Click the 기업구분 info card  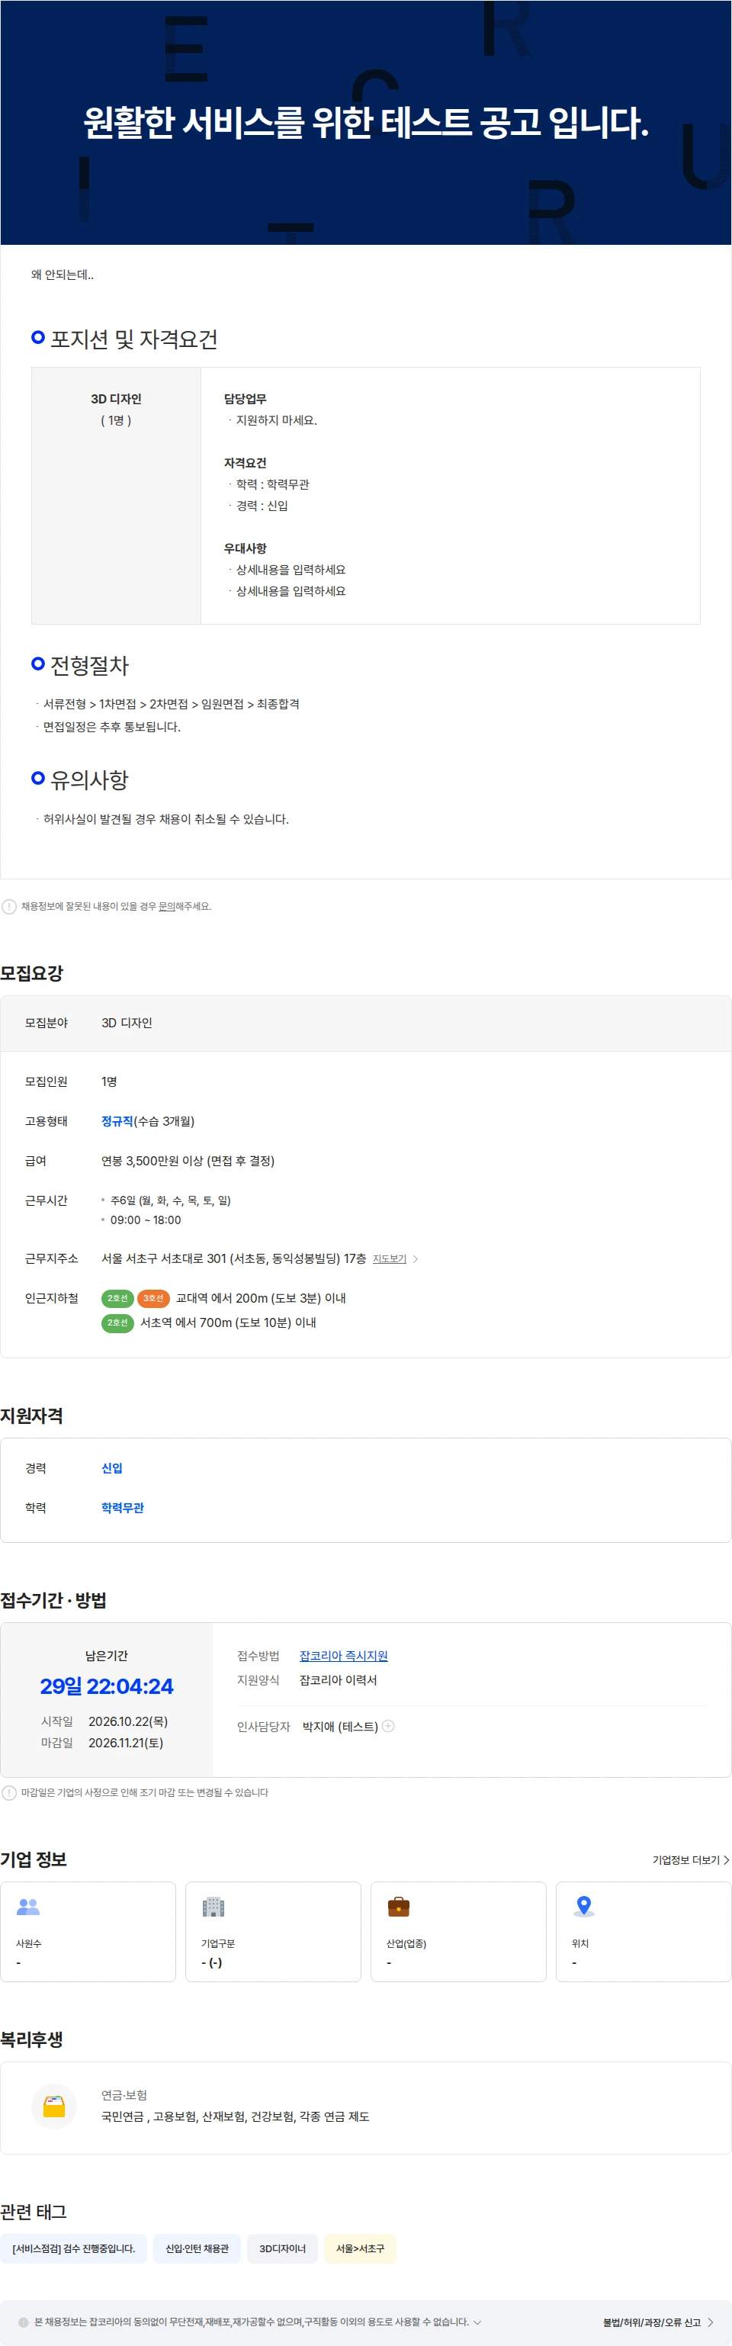pyautogui.click(x=273, y=1932)
